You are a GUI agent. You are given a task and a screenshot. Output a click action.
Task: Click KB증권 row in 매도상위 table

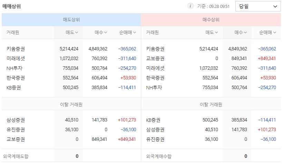click(71, 88)
